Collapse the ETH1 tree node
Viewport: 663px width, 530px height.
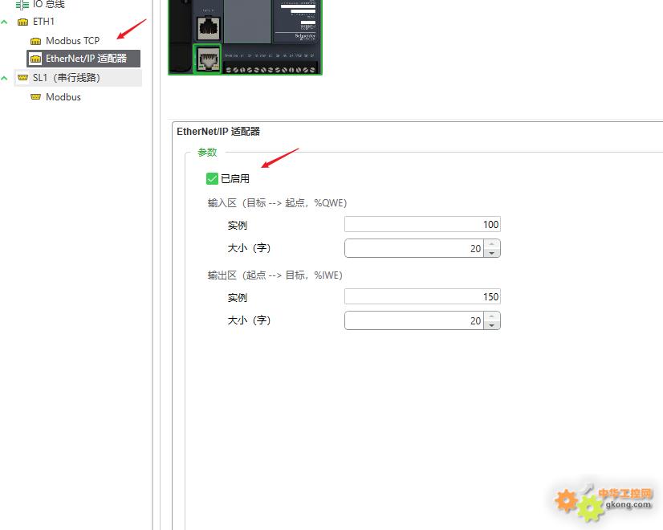pos(4,22)
